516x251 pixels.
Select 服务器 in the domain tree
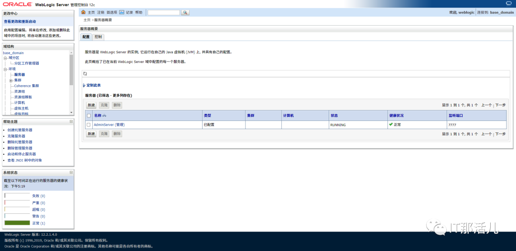tap(20, 74)
